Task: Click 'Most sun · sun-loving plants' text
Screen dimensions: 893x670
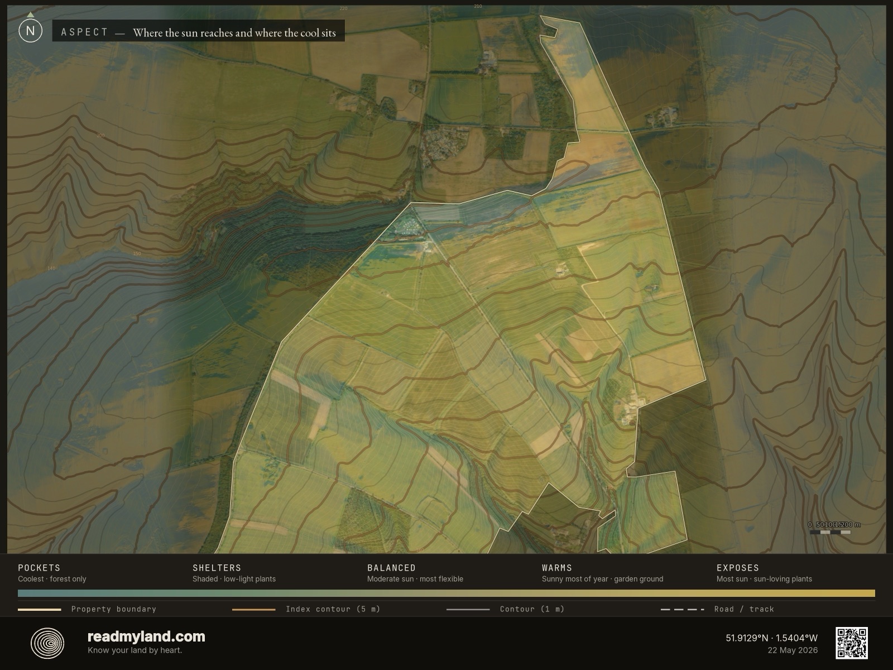Action: click(x=764, y=579)
